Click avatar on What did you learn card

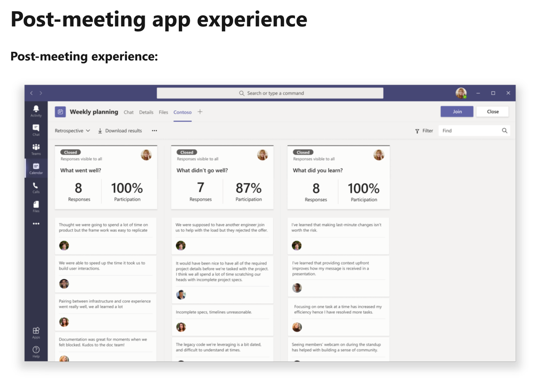point(379,155)
